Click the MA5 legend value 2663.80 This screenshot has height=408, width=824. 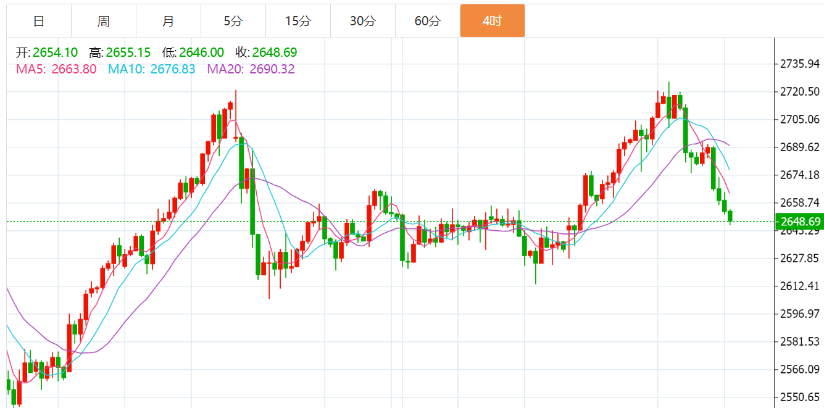[x=73, y=69]
